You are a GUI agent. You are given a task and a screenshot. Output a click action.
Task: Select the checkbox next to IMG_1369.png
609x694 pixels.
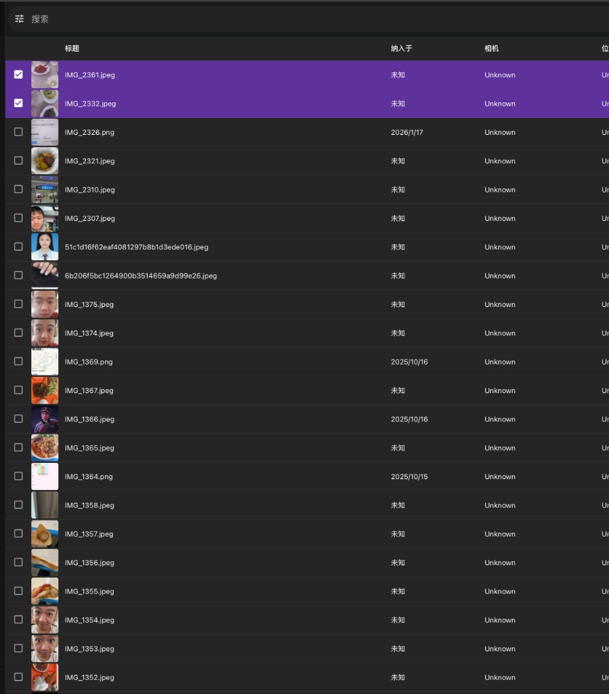tap(18, 361)
